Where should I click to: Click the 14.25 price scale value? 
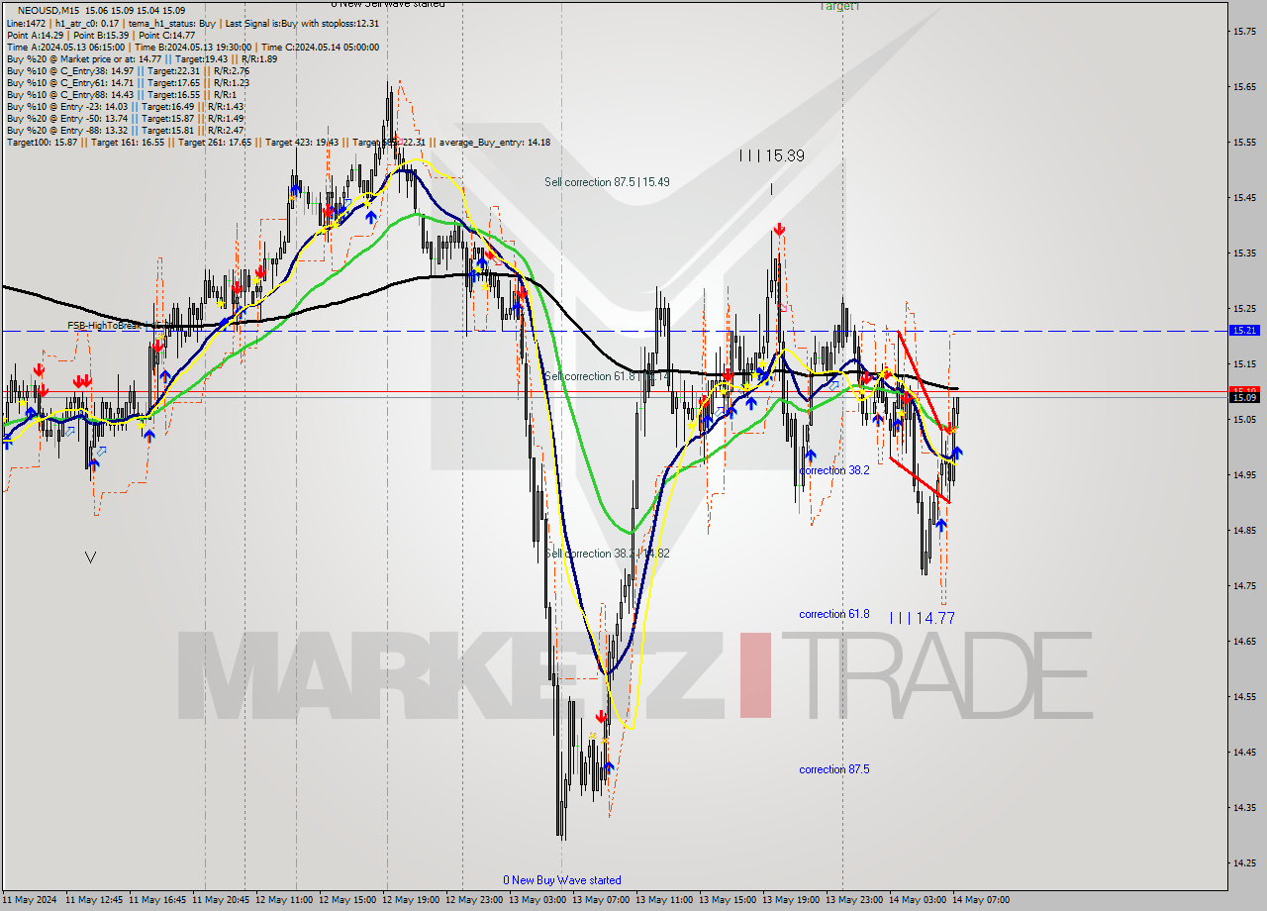tap(1244, 862)
